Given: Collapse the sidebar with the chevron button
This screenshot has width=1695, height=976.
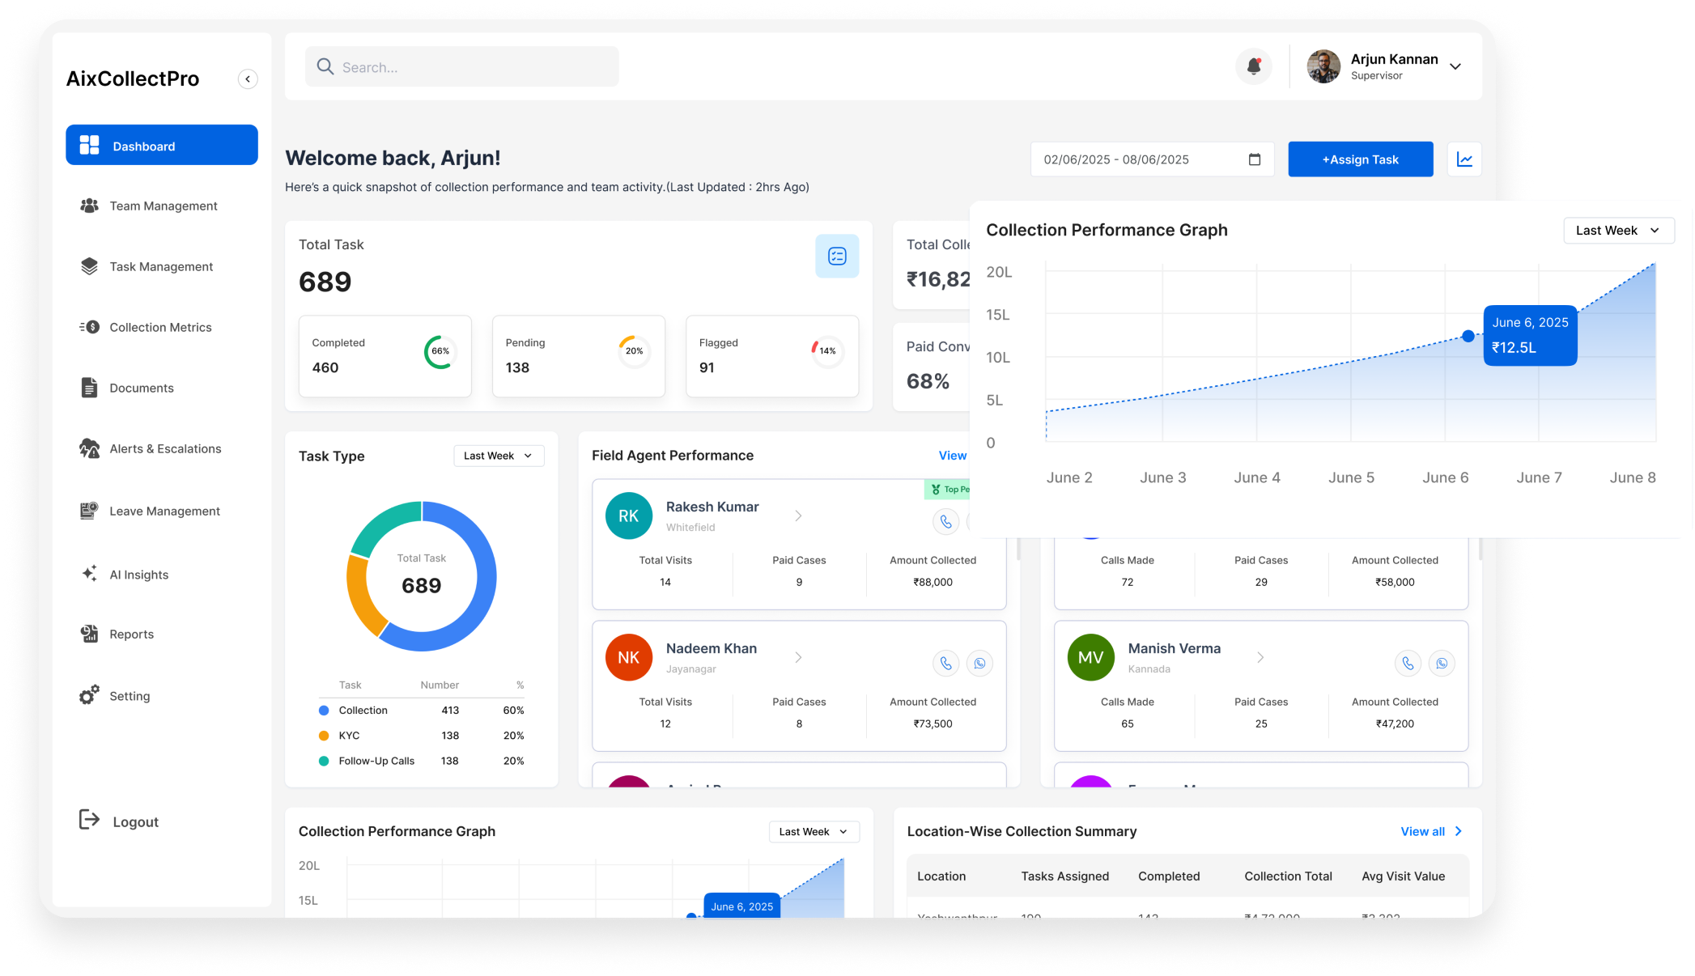Looking at the screenshot, I should [x=248, y=79].
